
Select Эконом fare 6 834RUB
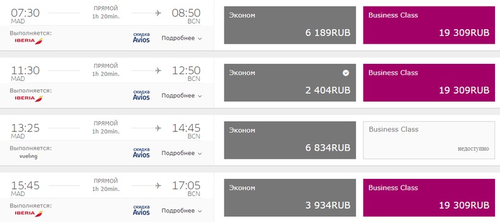(290, 140)
